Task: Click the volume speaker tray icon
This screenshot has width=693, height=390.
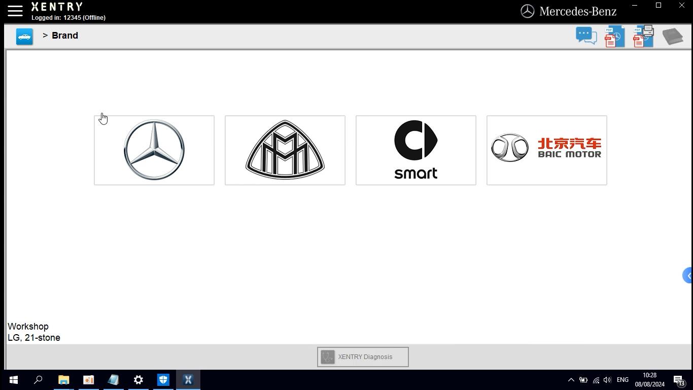Action: point(608,380)
